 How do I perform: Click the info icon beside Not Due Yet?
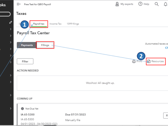coord(22,109)
